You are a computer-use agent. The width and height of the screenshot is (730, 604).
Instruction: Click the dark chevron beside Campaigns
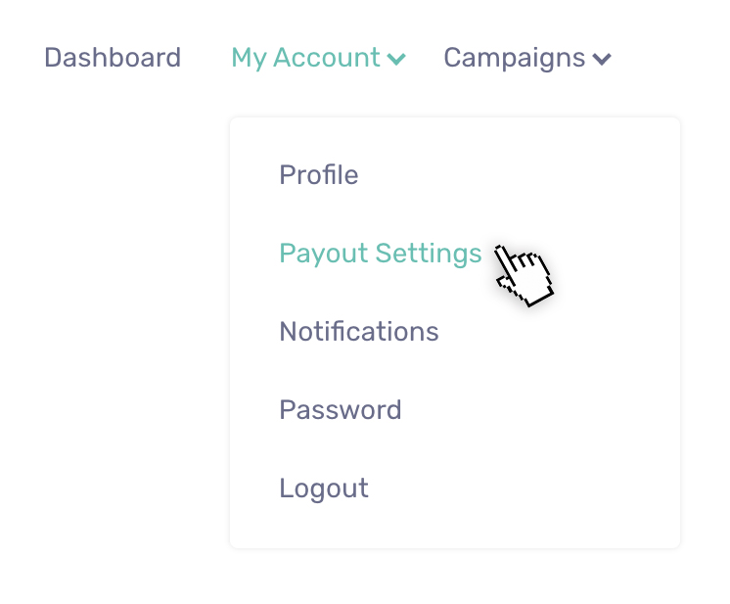point(602,59)
